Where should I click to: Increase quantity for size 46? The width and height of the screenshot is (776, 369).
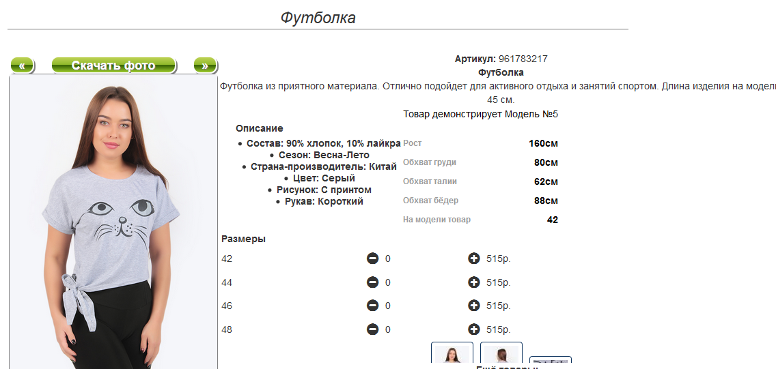(x=473, y=306)
